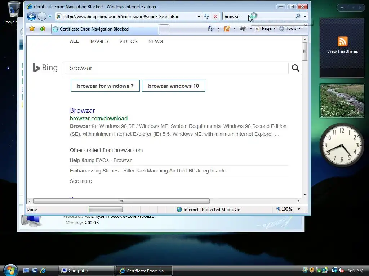Click the IE search box containing browzar
This screenshot has width=369, height=276.
coord(258,17)
